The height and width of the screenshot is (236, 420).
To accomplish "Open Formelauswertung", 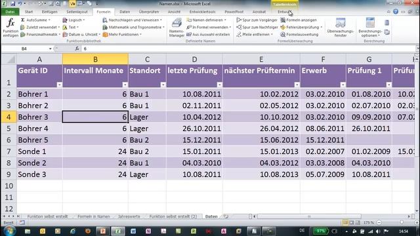I will pos(299,35).
